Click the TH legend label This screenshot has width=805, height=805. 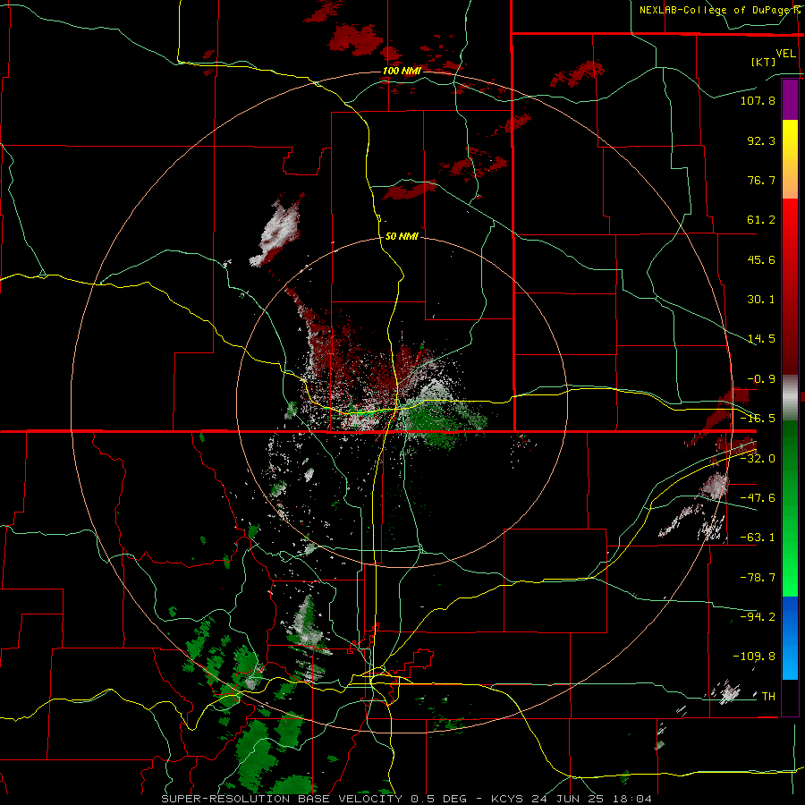tap(768, 697)
